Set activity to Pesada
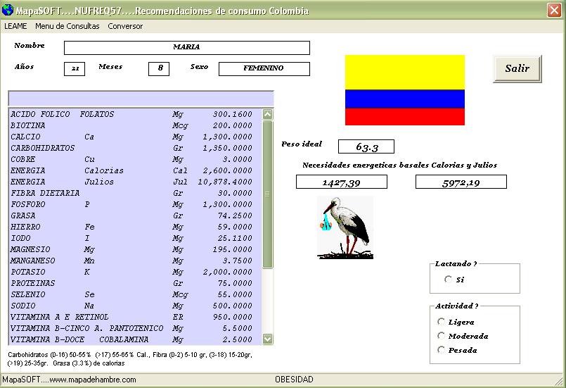 point(442,350)
